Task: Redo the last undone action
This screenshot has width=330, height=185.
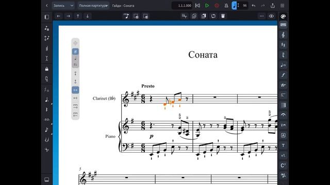Action: point(263,6)
